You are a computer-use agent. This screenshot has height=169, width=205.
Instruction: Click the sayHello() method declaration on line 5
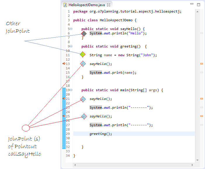coord(113,29)
